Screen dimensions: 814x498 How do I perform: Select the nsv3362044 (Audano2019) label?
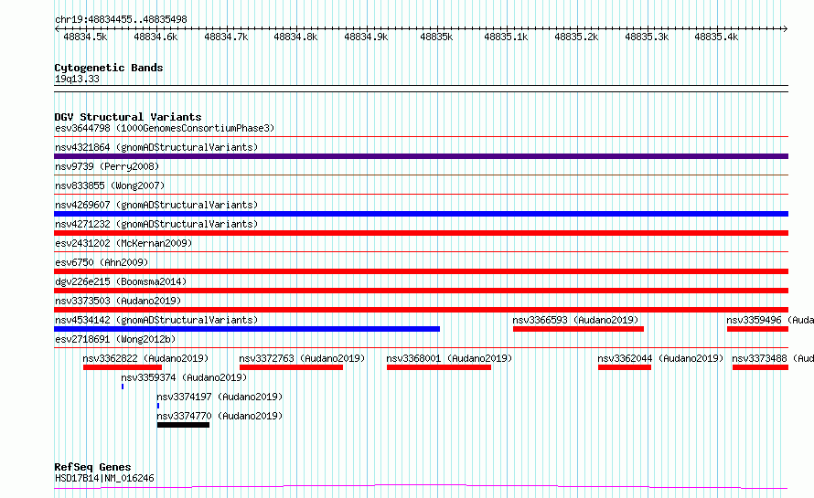pyautogui.click(x=660, y=358)
